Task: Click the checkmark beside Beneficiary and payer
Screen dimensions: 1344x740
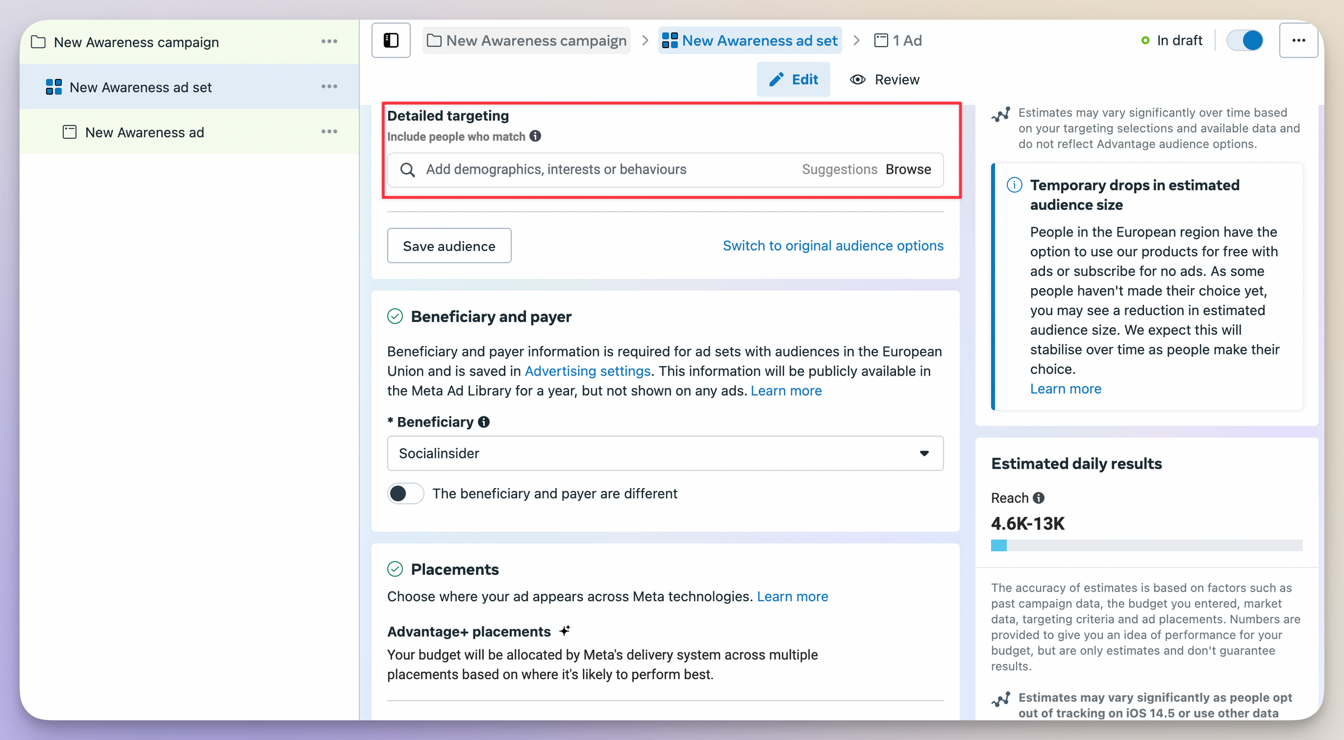Action: (395, 316)
